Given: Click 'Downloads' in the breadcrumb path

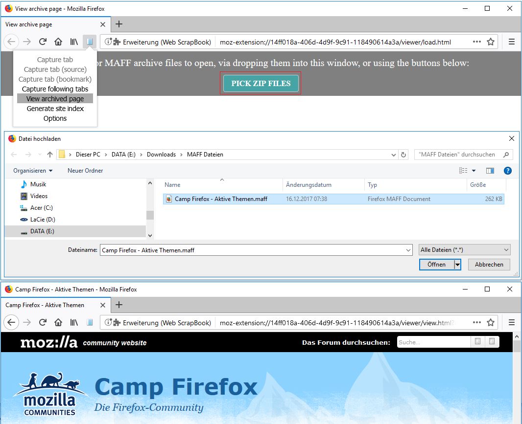Looking at the screenshot, I should pyautogui.click(x=161, y=155).
